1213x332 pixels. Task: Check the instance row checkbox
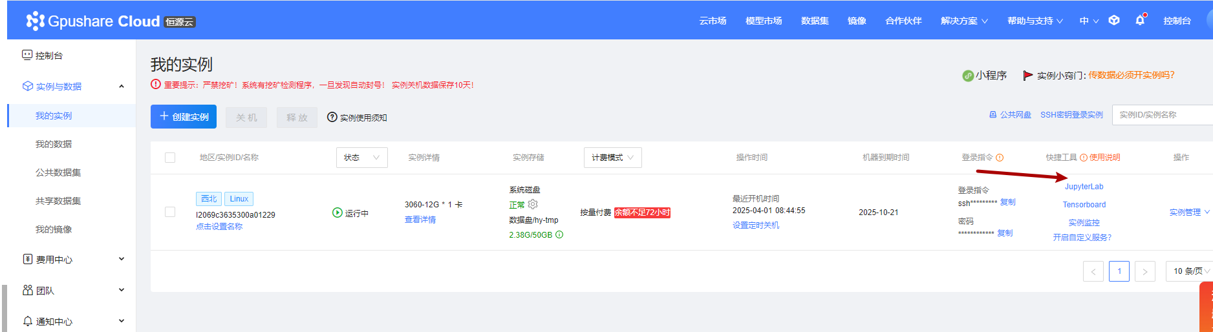pyautogui.click(x=170, y=212)
